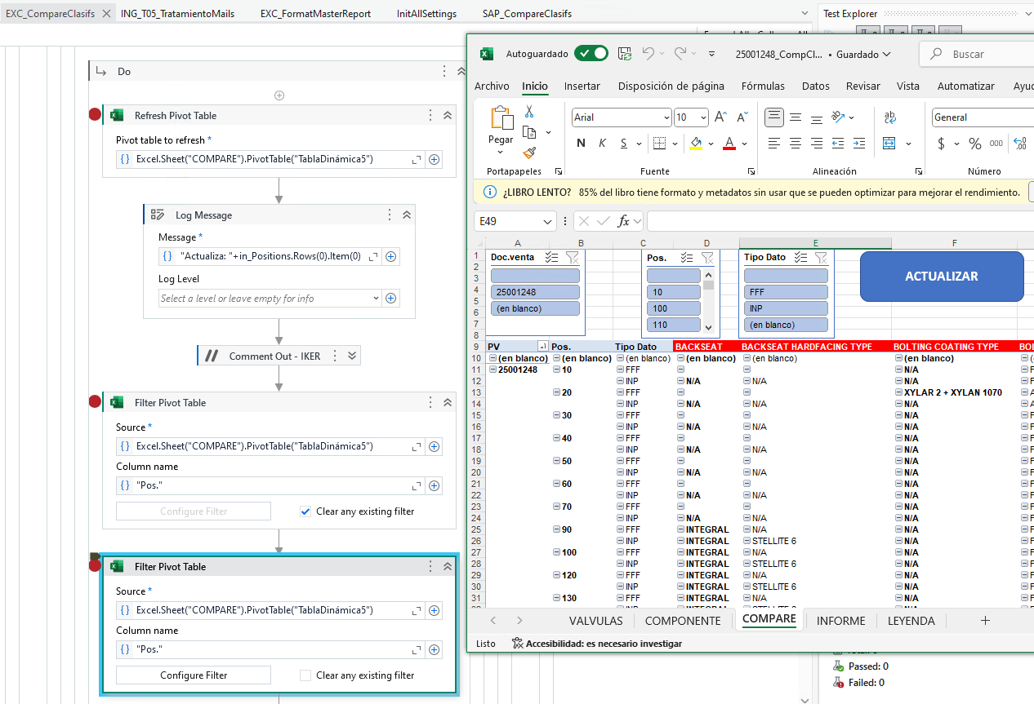The image size is (1034, 704).
Task: Clear filter on Tipo Dato slicer
Action: [821, 257]
